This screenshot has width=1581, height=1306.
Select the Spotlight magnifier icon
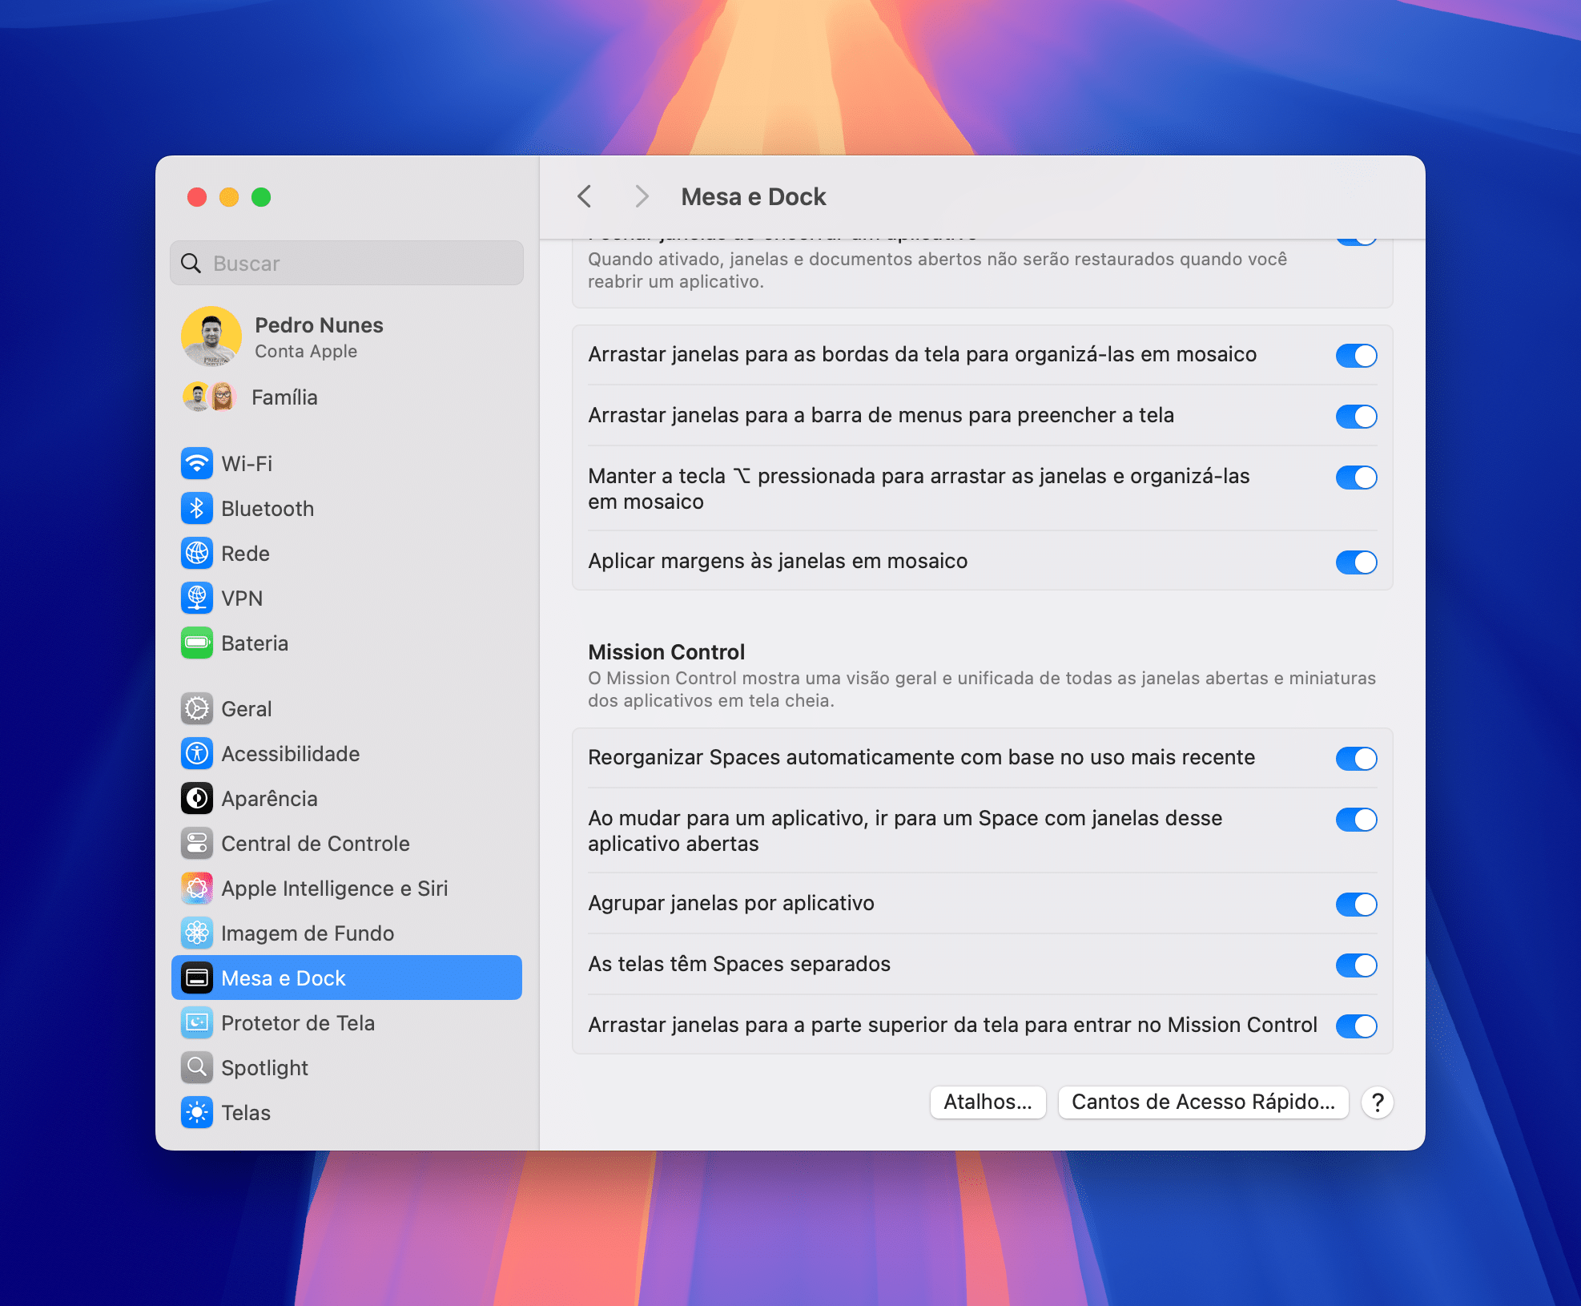(197, 1067)
